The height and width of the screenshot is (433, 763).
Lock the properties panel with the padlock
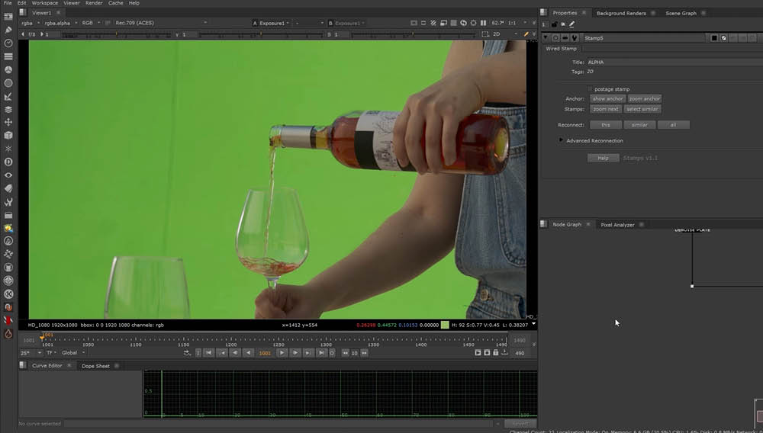point(553,24)
